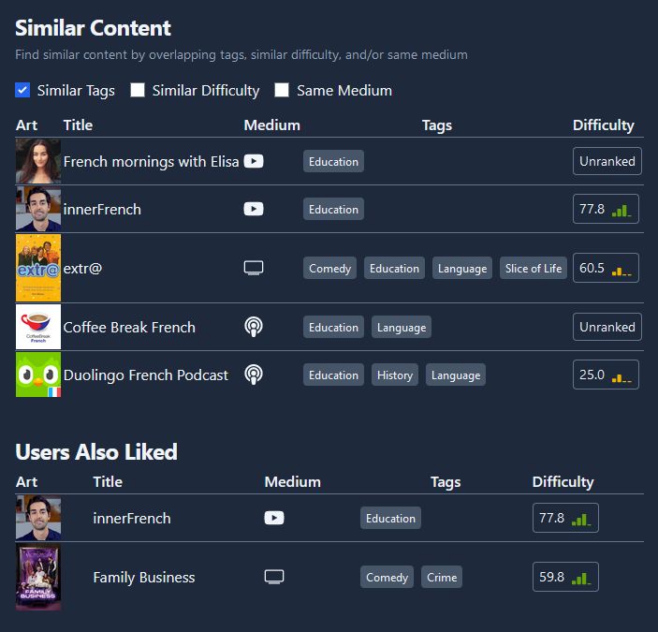Viewport: 658px width, 632px height.
Task: Click podcast icon for Coffee Break French
Action: (254, 327)
